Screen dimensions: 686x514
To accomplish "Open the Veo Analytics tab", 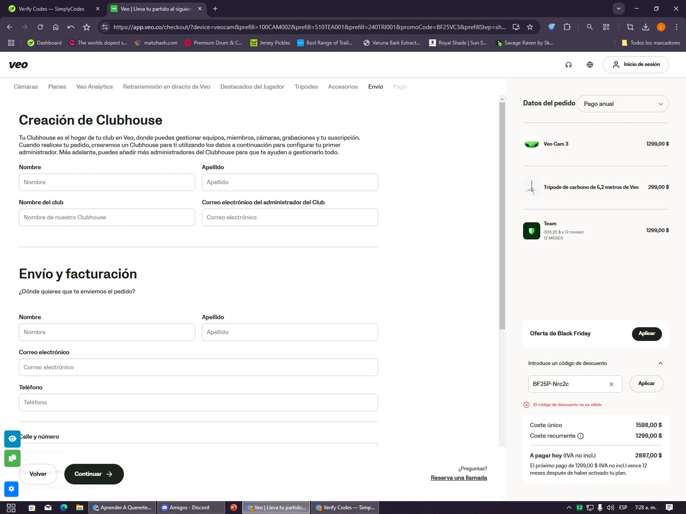I will point(94,87).
